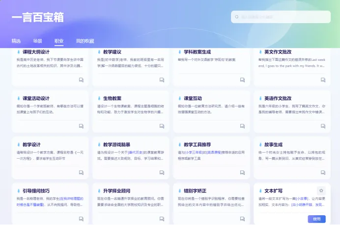
Task: Open chat icon on 学科教案生成 card
Action: point(242,80)
